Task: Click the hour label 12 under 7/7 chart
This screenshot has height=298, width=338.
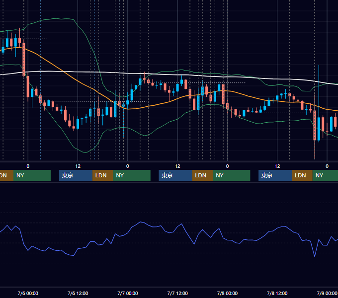Action: click(x=177, y=166)
